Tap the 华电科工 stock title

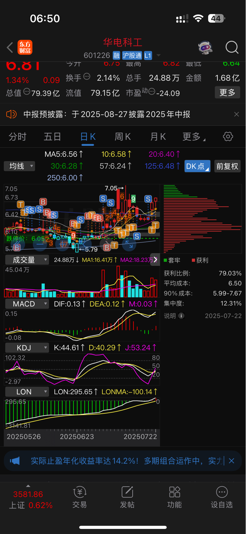(x=123, y=42)
